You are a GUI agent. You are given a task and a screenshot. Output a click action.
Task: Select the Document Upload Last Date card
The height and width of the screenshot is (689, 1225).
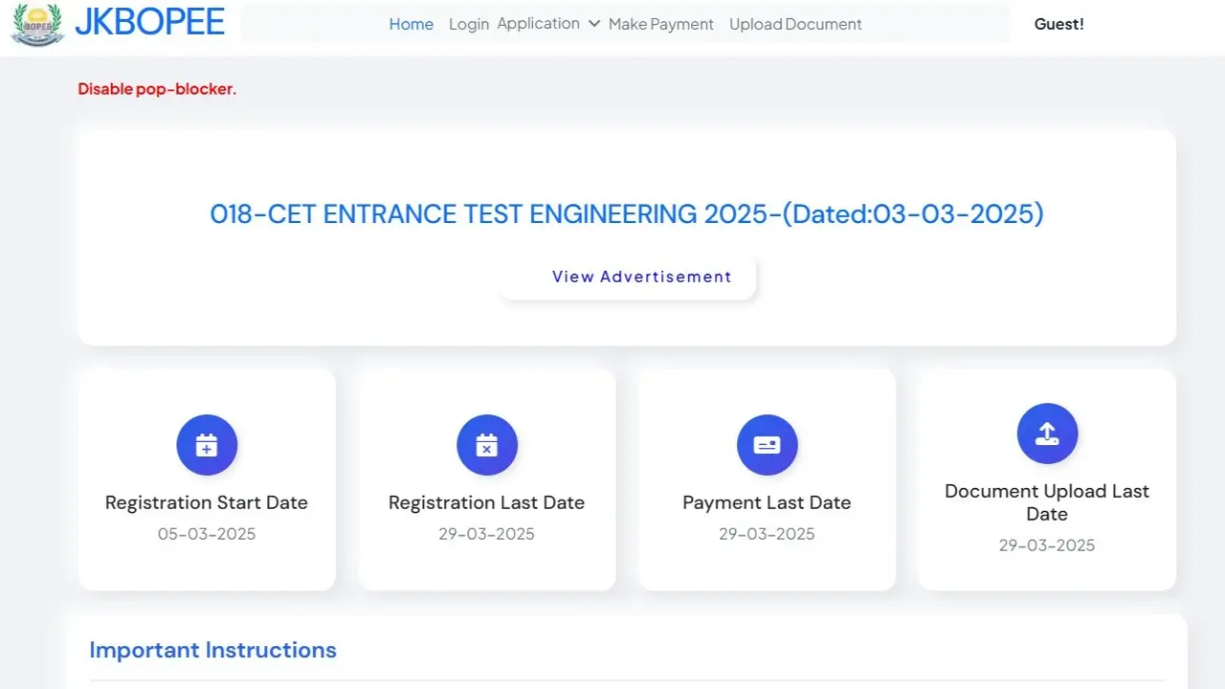(1047, 478)
